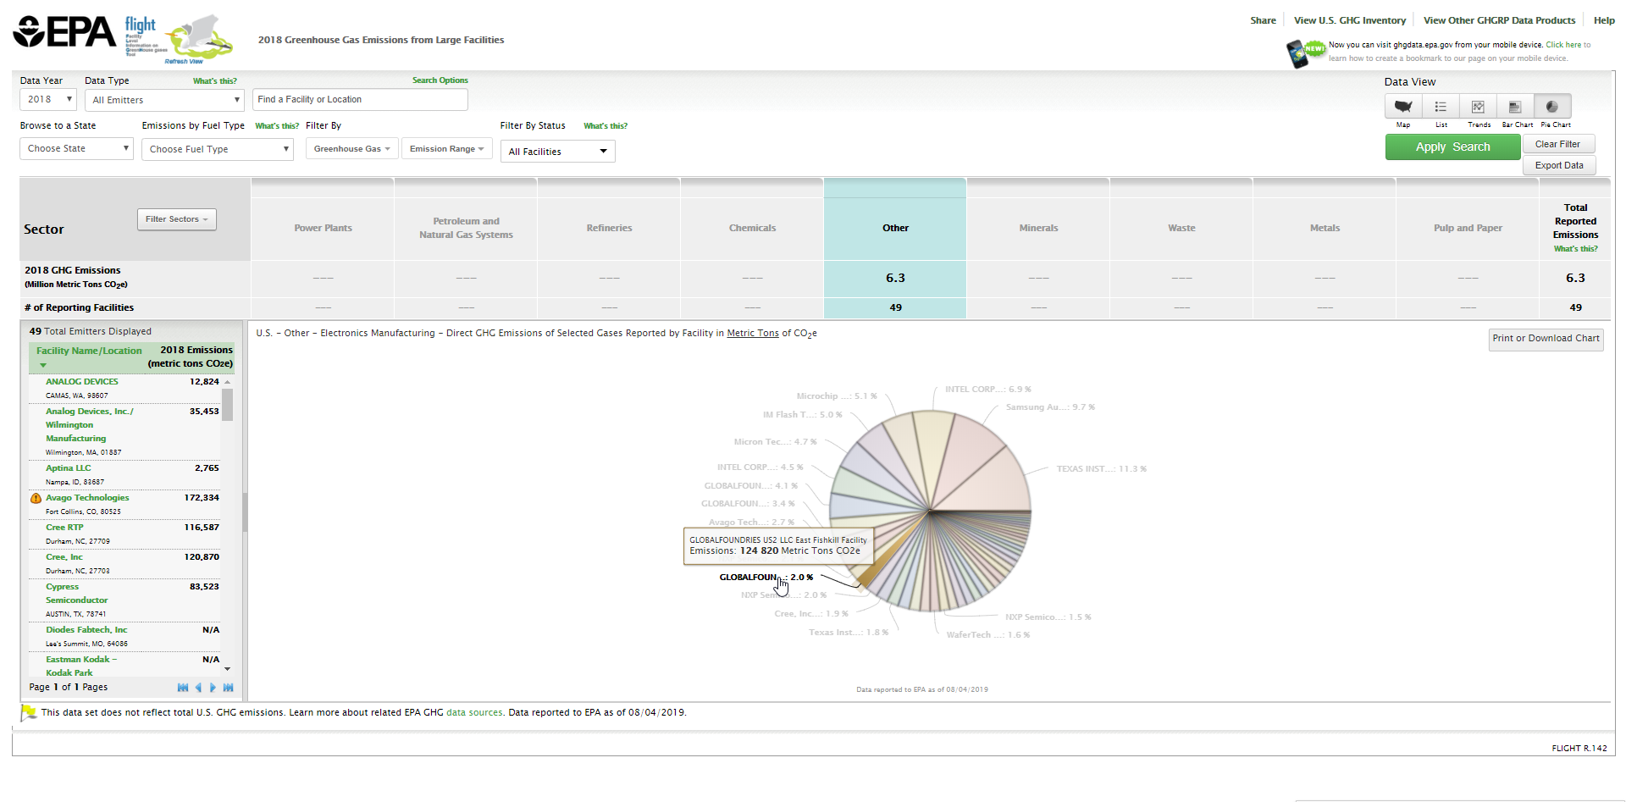The height and width of the screenshot is (802, 1626).
Task: Click the Metric Tons link in chart title
Action: [753, 334]
